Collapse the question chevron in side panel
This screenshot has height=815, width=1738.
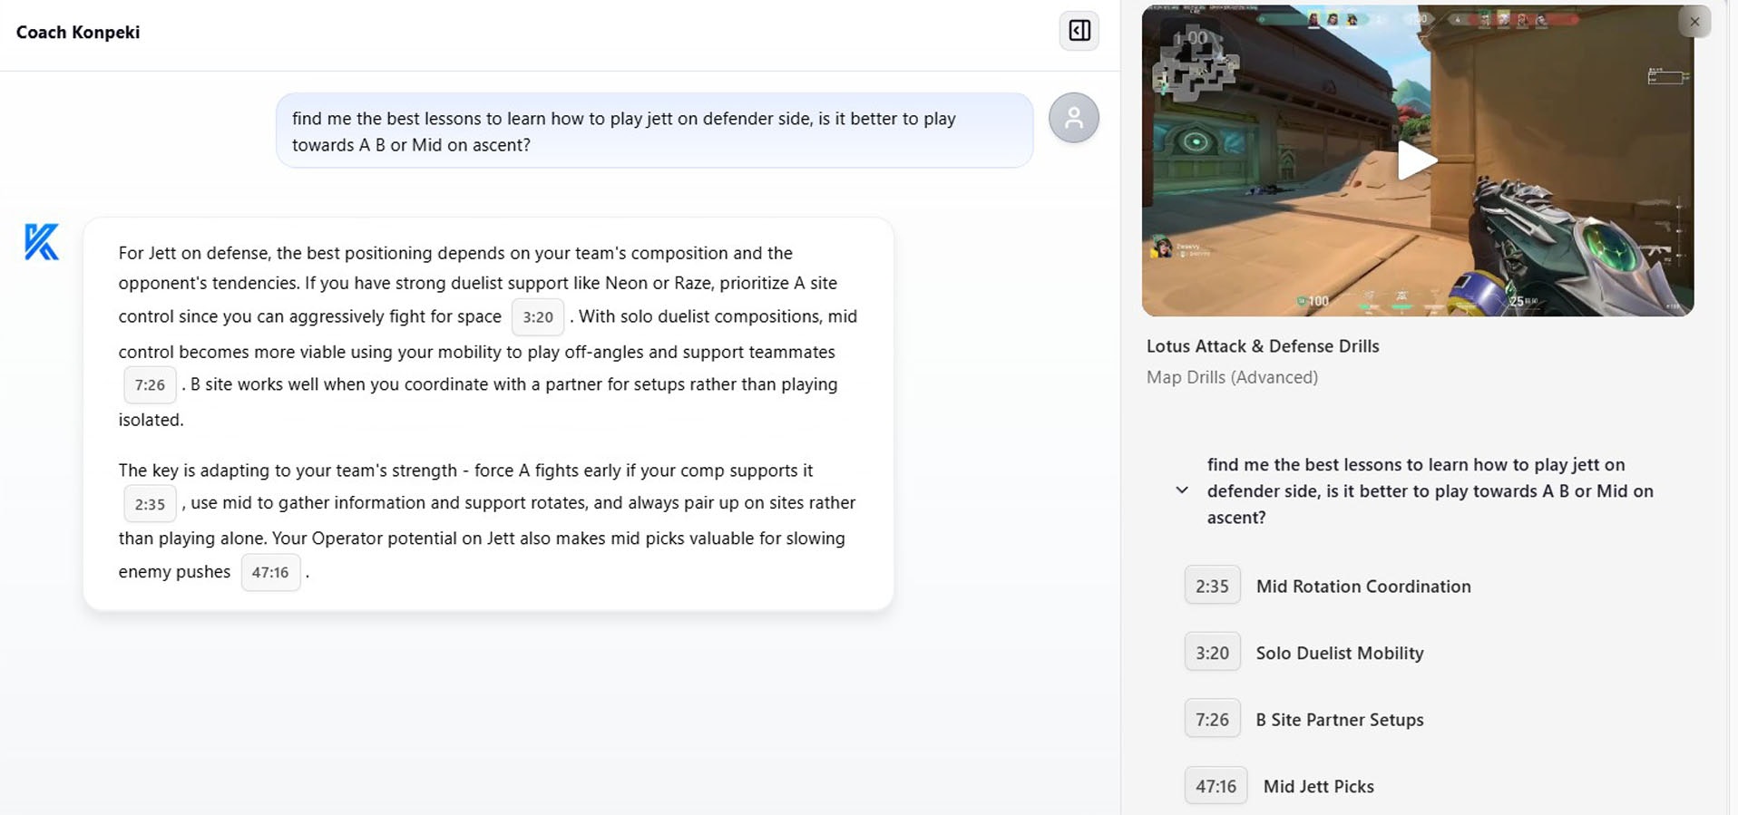tap(1182, 490)
